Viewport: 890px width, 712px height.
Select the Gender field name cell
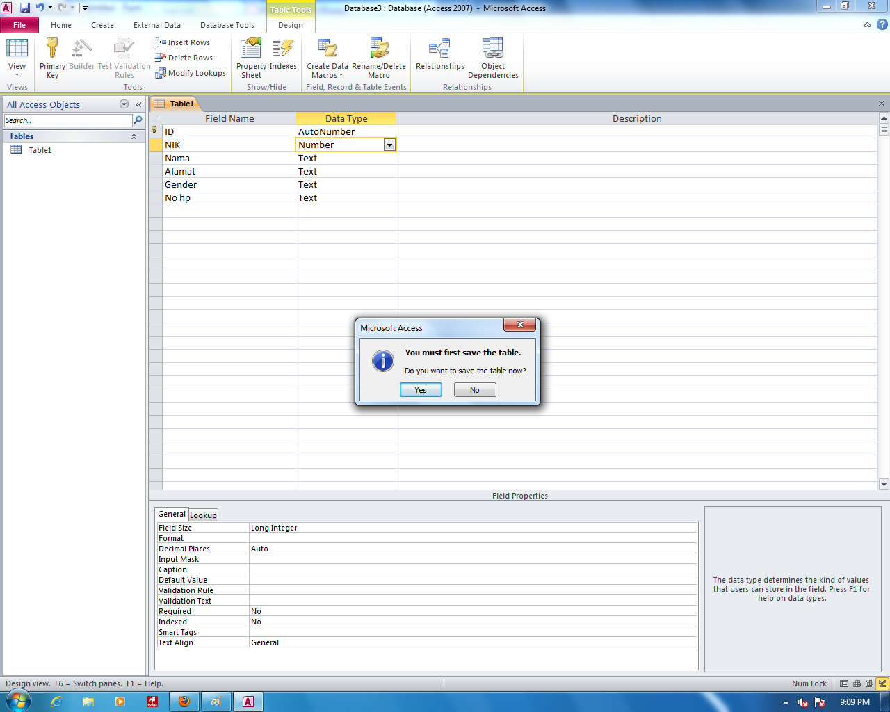229,184
